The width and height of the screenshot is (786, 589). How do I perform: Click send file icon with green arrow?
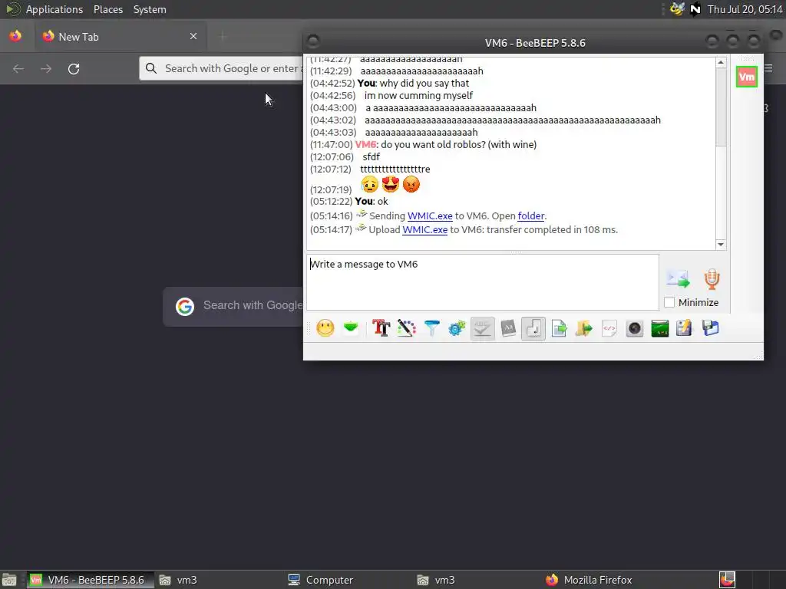pos(559,328)
